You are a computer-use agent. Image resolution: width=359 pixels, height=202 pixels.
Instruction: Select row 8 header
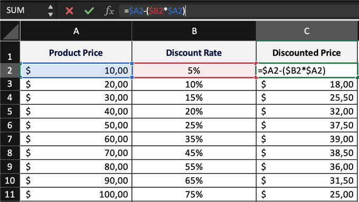tap(10, 153)
